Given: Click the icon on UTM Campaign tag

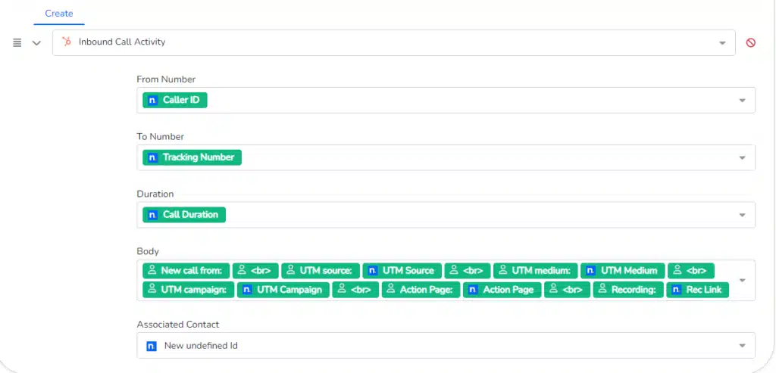Looking at the screenshot, I should pyautogui.click(x=247, y=290).
